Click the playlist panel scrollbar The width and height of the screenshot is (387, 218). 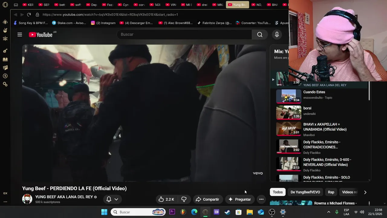click(x=369, y=91)
